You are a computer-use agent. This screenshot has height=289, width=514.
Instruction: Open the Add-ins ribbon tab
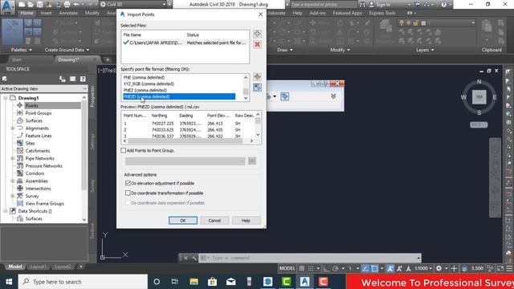click(x=317, y=13)
